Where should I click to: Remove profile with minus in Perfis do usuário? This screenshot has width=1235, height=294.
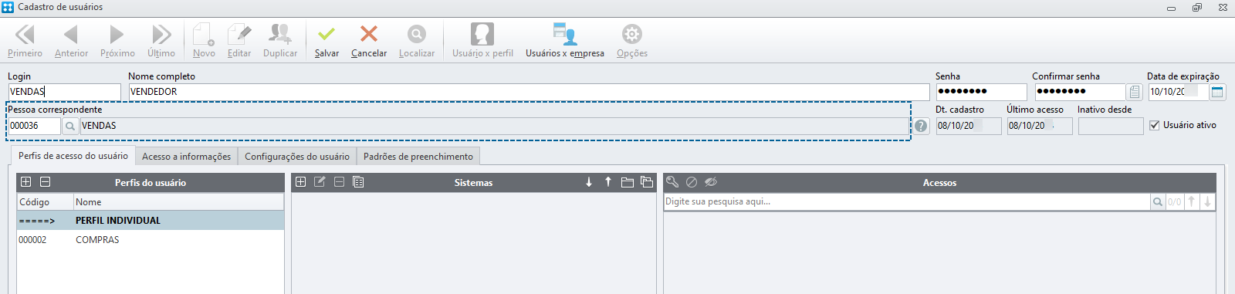(x=46, y=182)
